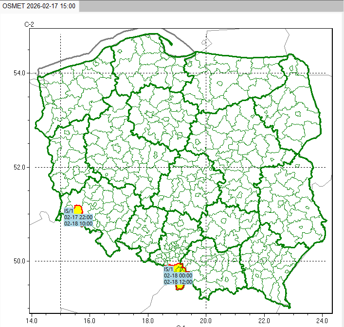Click the 20.0 longitude axis label

(206, 321)
